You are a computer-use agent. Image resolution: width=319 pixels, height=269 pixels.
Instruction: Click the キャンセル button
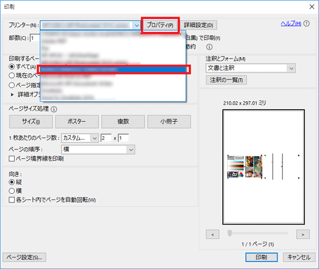click(x=299, y=257)
